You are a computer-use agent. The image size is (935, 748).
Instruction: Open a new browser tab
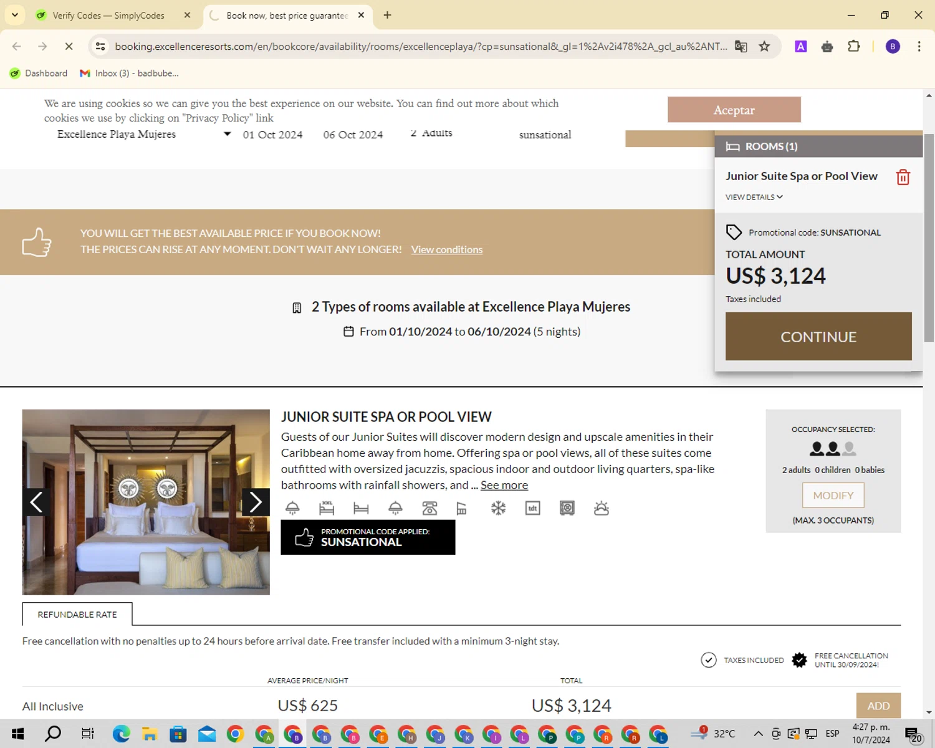[387, 15]
